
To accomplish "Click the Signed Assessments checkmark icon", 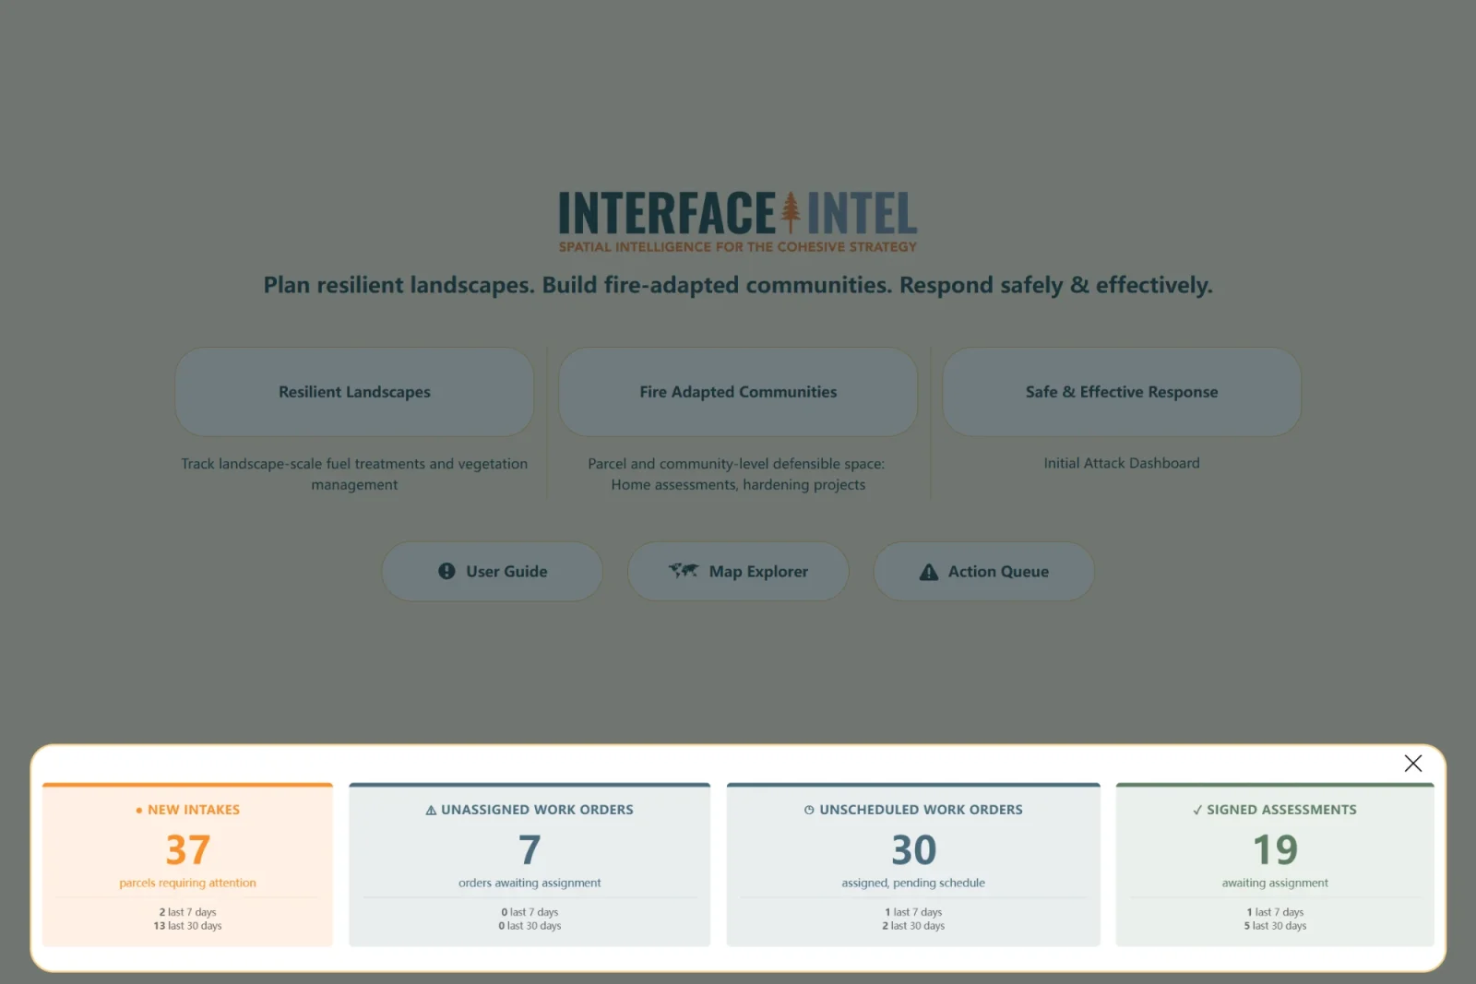I will 1197,811.
